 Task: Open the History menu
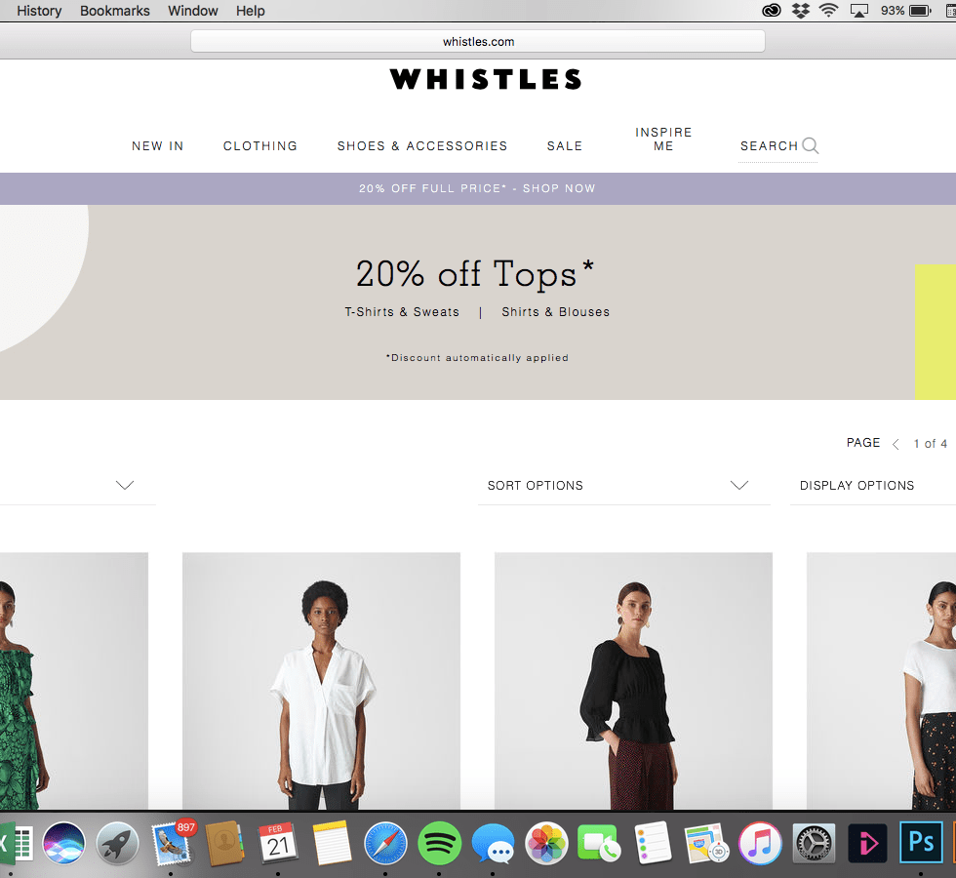39,11
